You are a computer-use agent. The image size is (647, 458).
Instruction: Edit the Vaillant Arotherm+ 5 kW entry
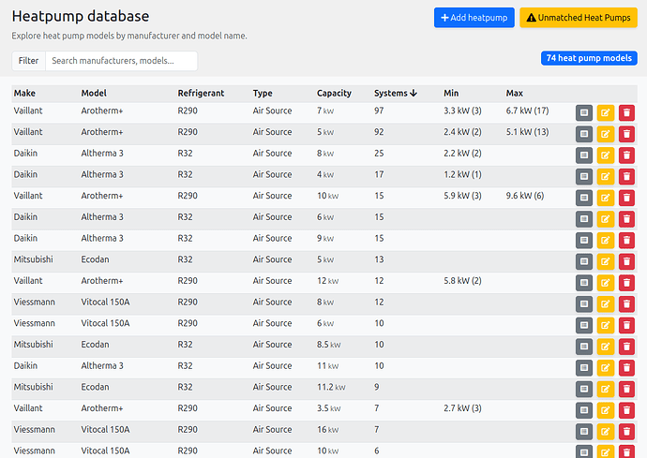[605, 133]
